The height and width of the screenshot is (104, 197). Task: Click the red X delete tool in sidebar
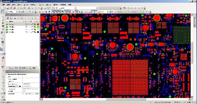point(2,61)
